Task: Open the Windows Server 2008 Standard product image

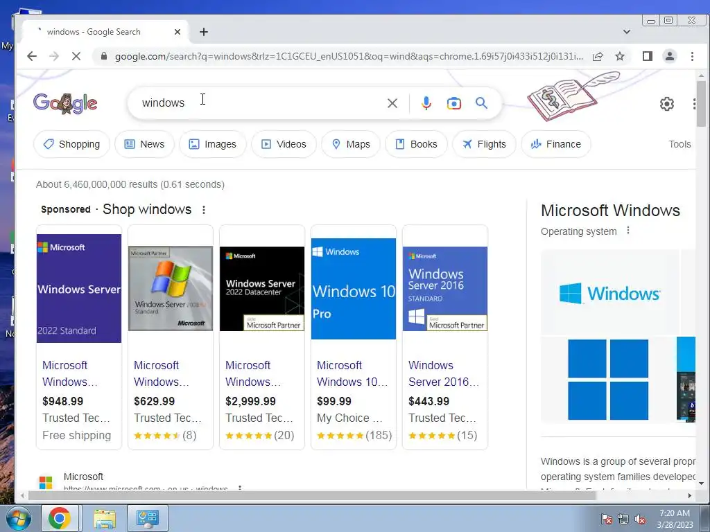Action: click(171, 288)
